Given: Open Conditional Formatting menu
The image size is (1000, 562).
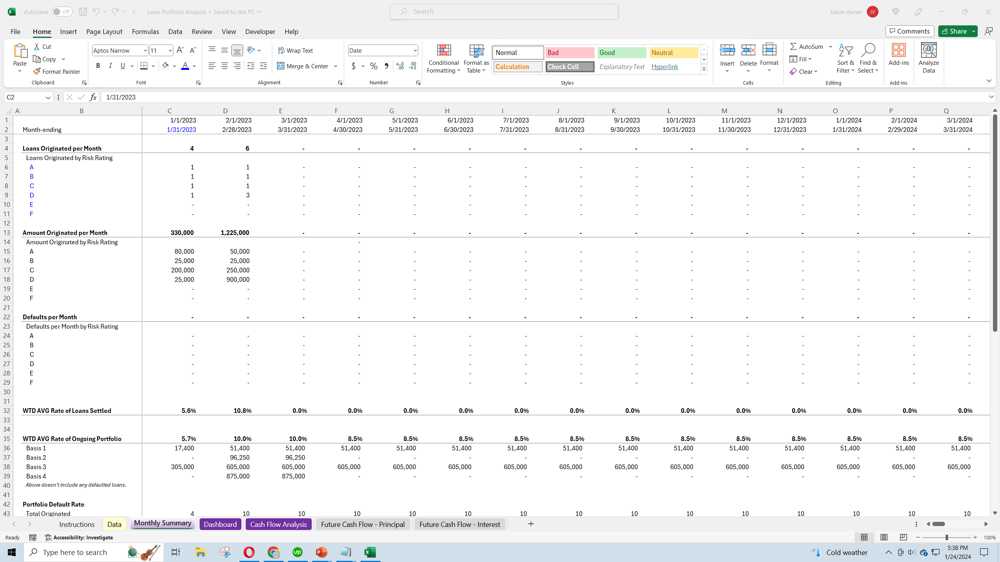Looking at the screenshot, I should 443,59.
